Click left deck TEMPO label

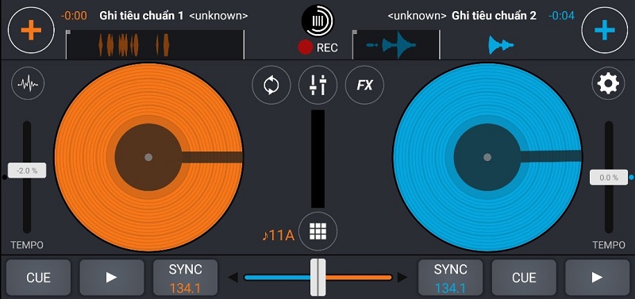(x=27, y=245)
